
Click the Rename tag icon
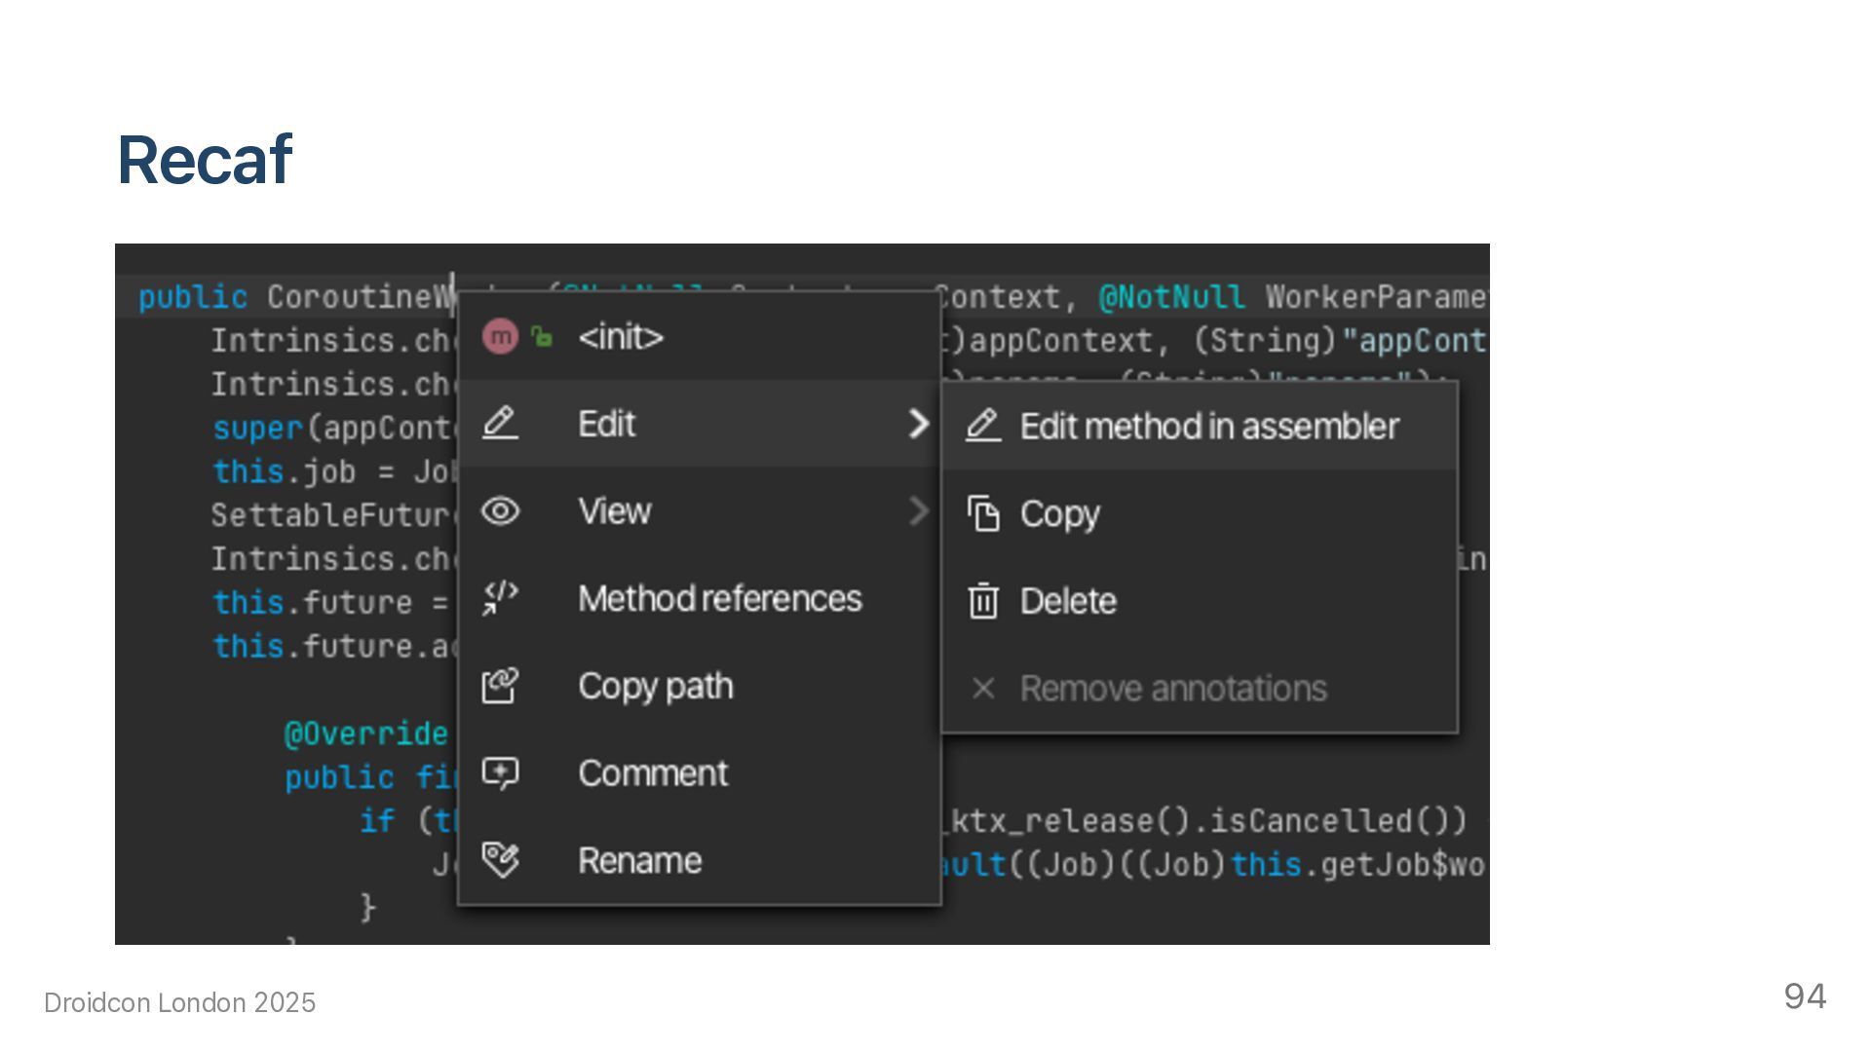500,860
